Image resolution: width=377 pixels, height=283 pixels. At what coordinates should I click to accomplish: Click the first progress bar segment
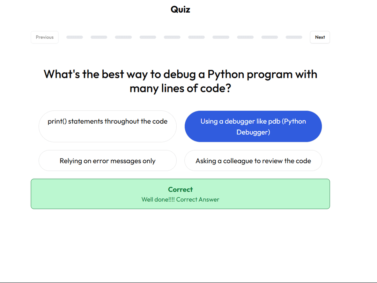click(x=75, y=37)
